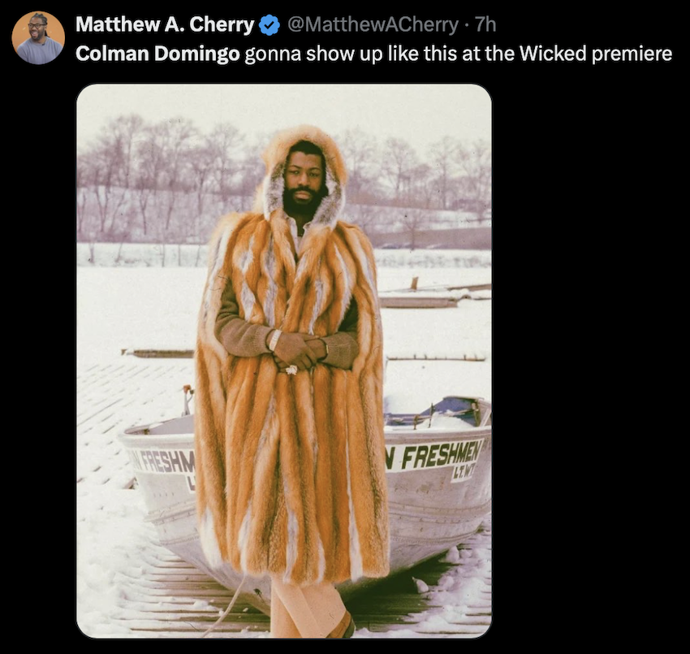Open the fur coat photo attachment

pos(284,361)
